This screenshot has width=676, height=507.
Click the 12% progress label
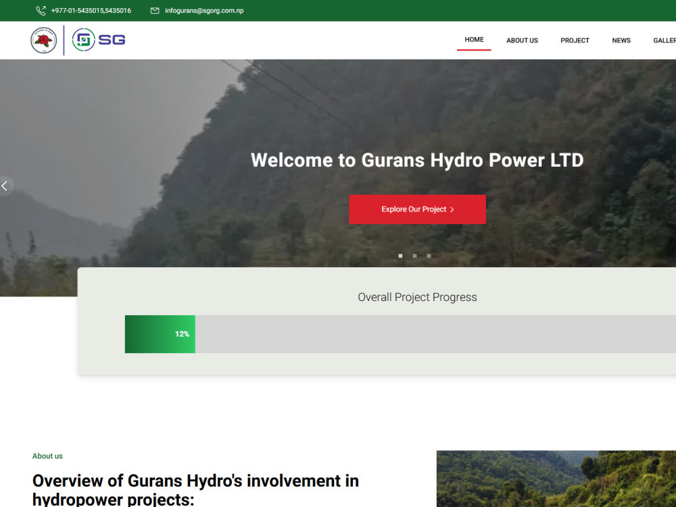tap(182, 334)
